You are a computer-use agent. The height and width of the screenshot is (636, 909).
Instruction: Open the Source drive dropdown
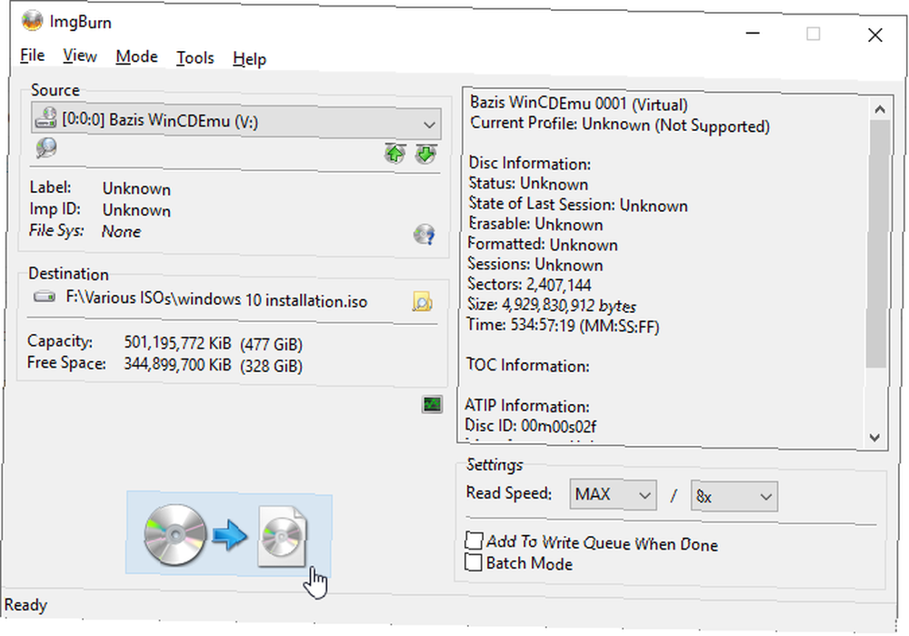236,122
